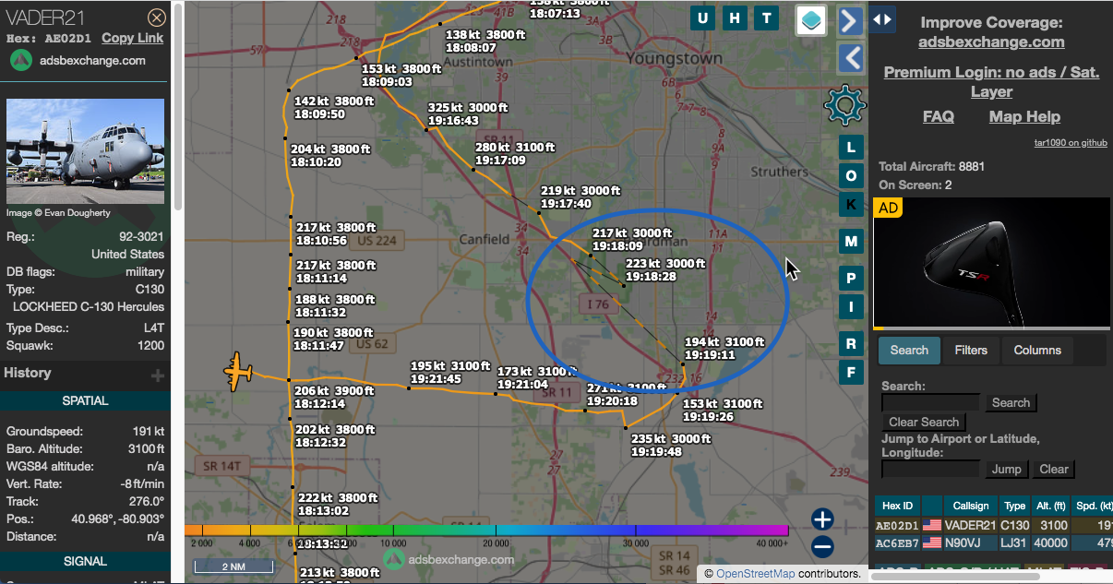The width and height of the screenshot is (1113, 584).
Task: Open OpenStreetMap contributors link
Action: point(756,574)
